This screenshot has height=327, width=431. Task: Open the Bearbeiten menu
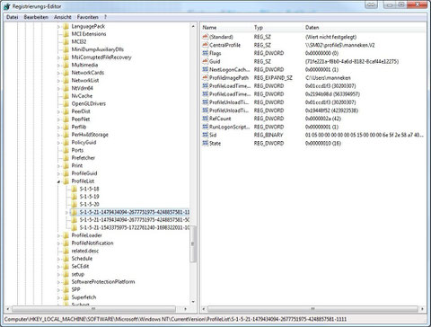(36, 17)
